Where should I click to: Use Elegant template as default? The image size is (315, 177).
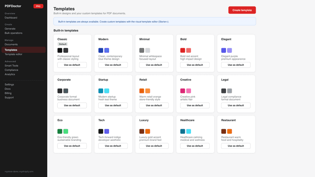point(236,65)
